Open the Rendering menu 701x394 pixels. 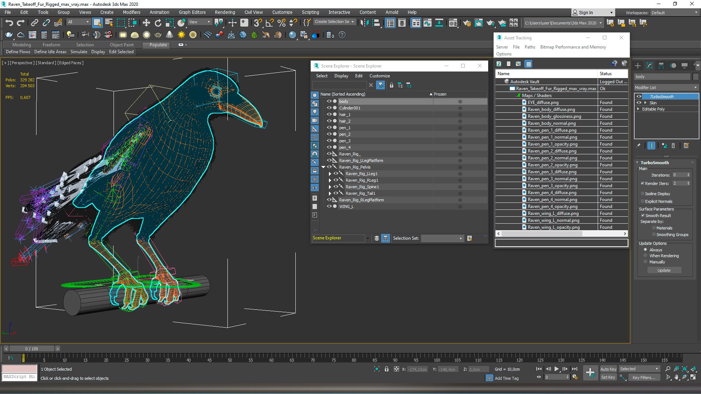point(225,12)
